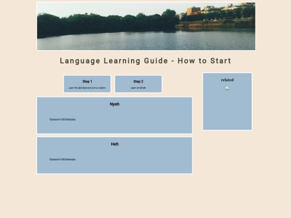
Task: Click the paragraph text under Nyeh
Action: tap(63, 119)
